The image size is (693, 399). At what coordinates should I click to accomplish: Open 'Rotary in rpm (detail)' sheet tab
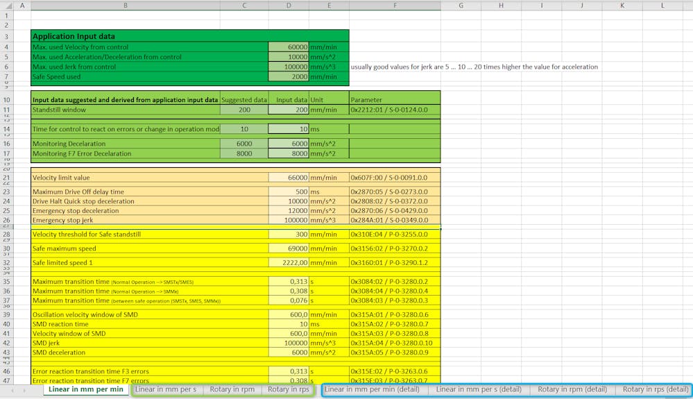(x=572, y=389)
